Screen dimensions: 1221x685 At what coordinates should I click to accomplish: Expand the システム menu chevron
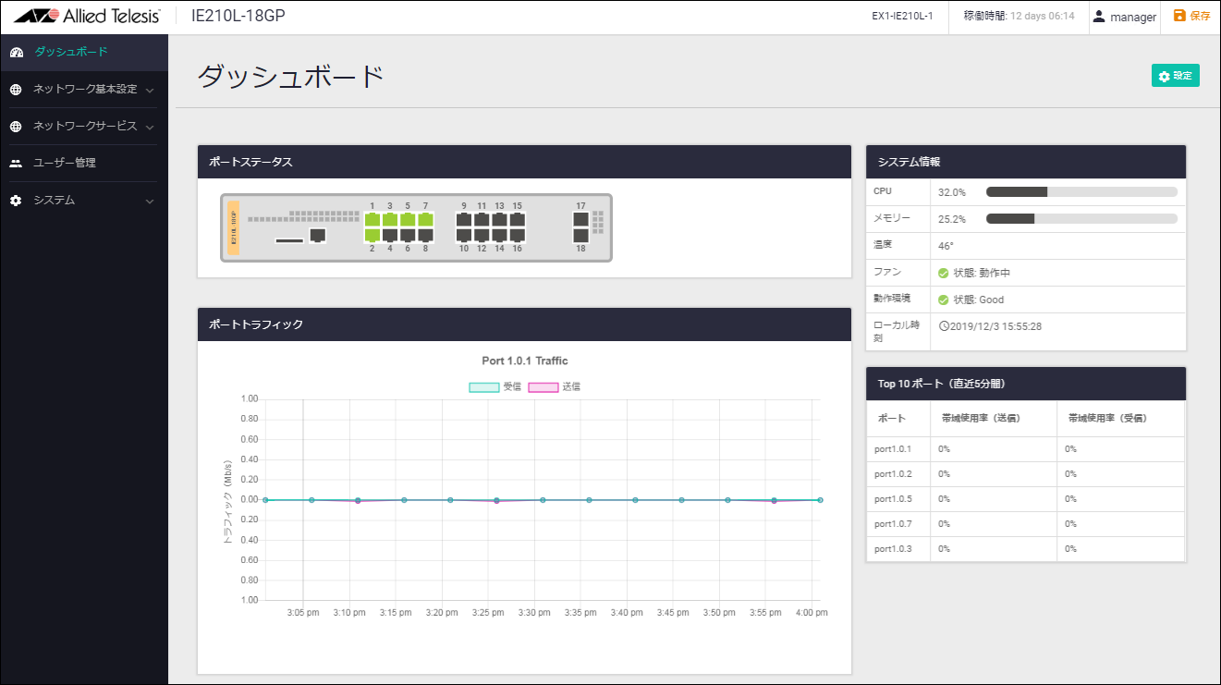pyautogui.click(x=150, y=202)
